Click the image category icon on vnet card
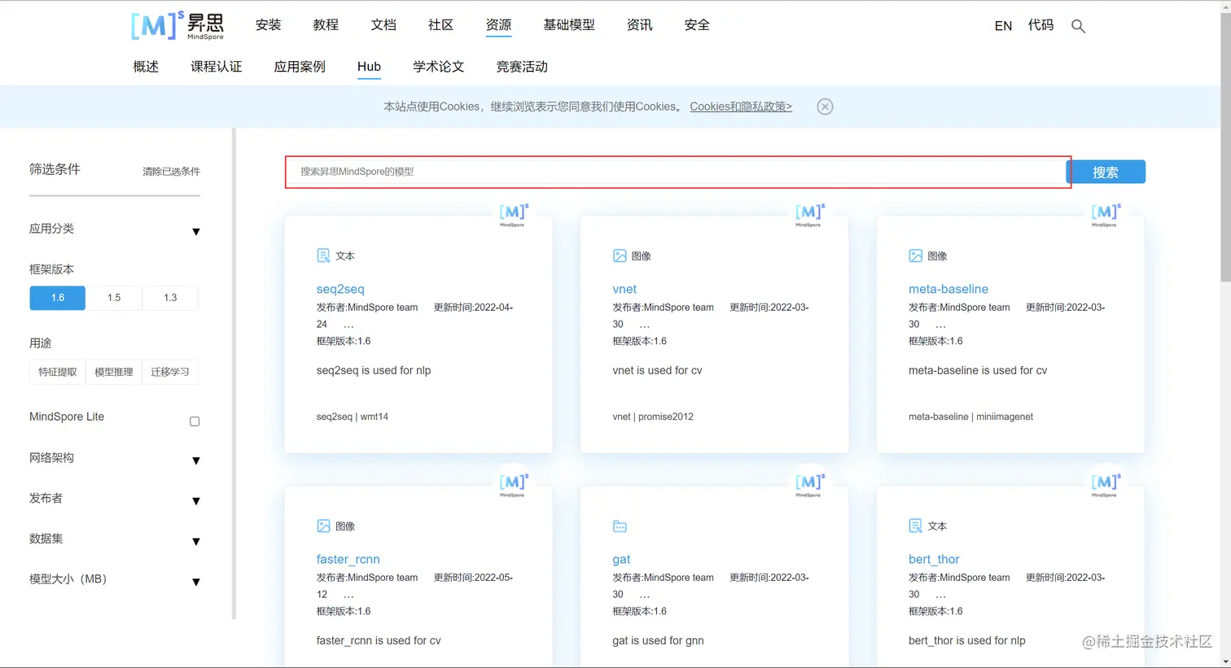Screen dimensions: 1231x668 [620, 255]
